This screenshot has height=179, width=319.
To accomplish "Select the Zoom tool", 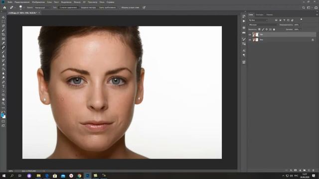I will 3,103.
